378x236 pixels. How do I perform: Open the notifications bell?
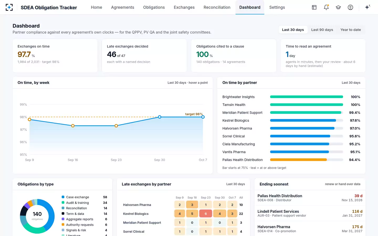(326, 7)
